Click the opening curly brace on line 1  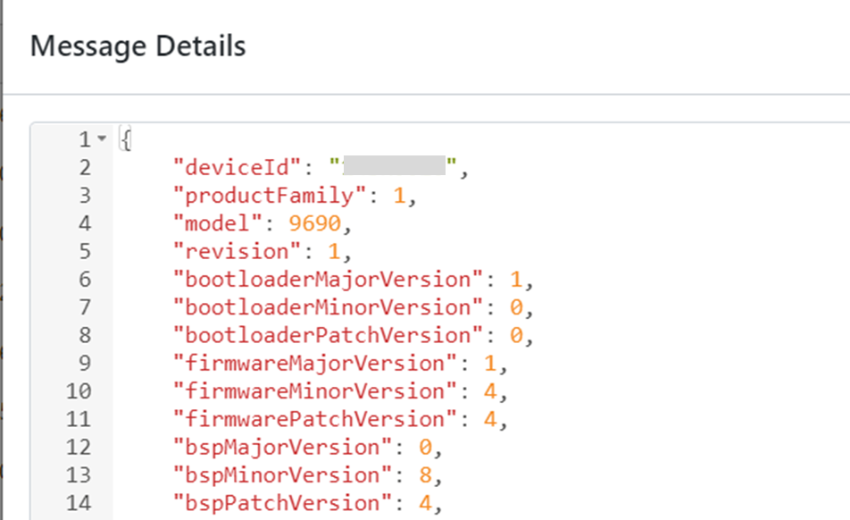coord(126,139)
